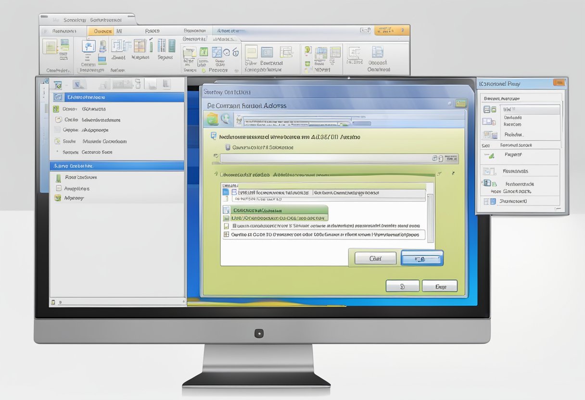
Task: Toggle the plus box on last list row
Action: point(226,235)
